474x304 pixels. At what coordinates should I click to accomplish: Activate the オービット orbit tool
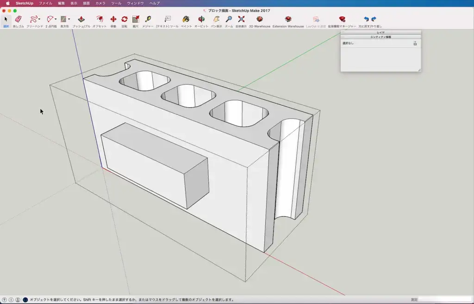click(x=201, y=19)
